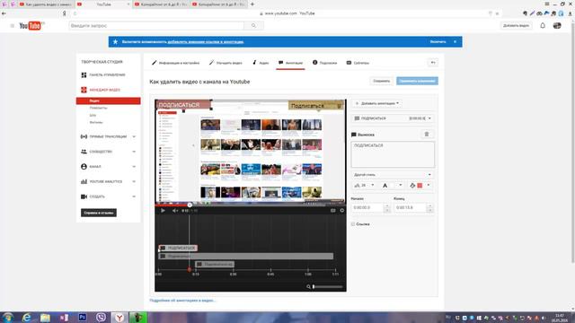Select the first ПОДПИСАТЬСЯ timeline clip
Screen dimensions: 575x323
click(x=178, y=249)
